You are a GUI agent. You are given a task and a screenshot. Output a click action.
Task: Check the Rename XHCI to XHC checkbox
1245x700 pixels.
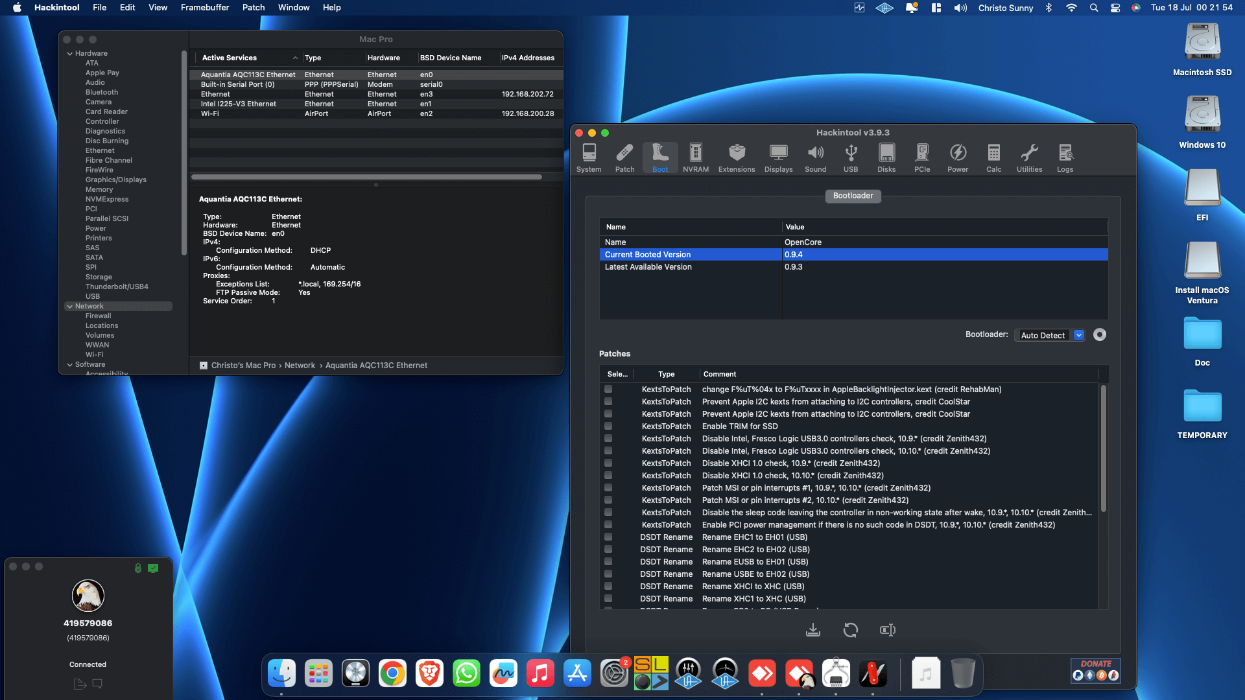click(608, 587)
